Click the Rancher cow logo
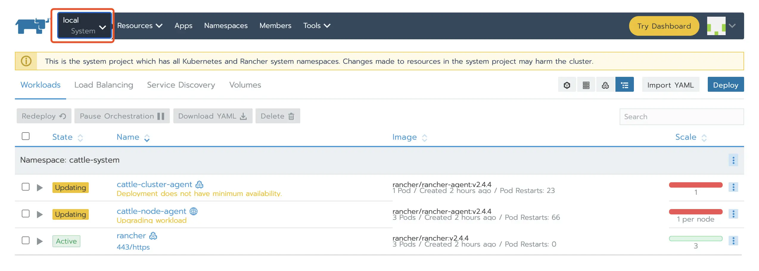Screen dimensions: 759x271 coord(32,26)
